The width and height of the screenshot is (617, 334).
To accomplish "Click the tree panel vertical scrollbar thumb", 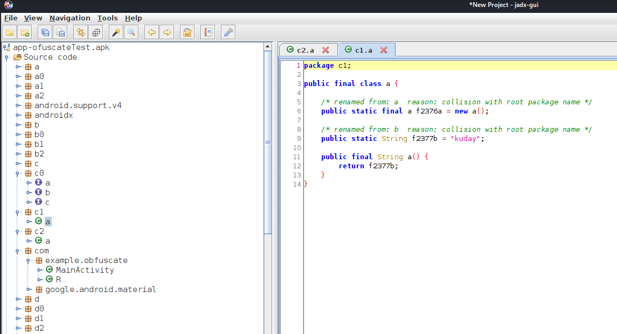I will [268, 142].
